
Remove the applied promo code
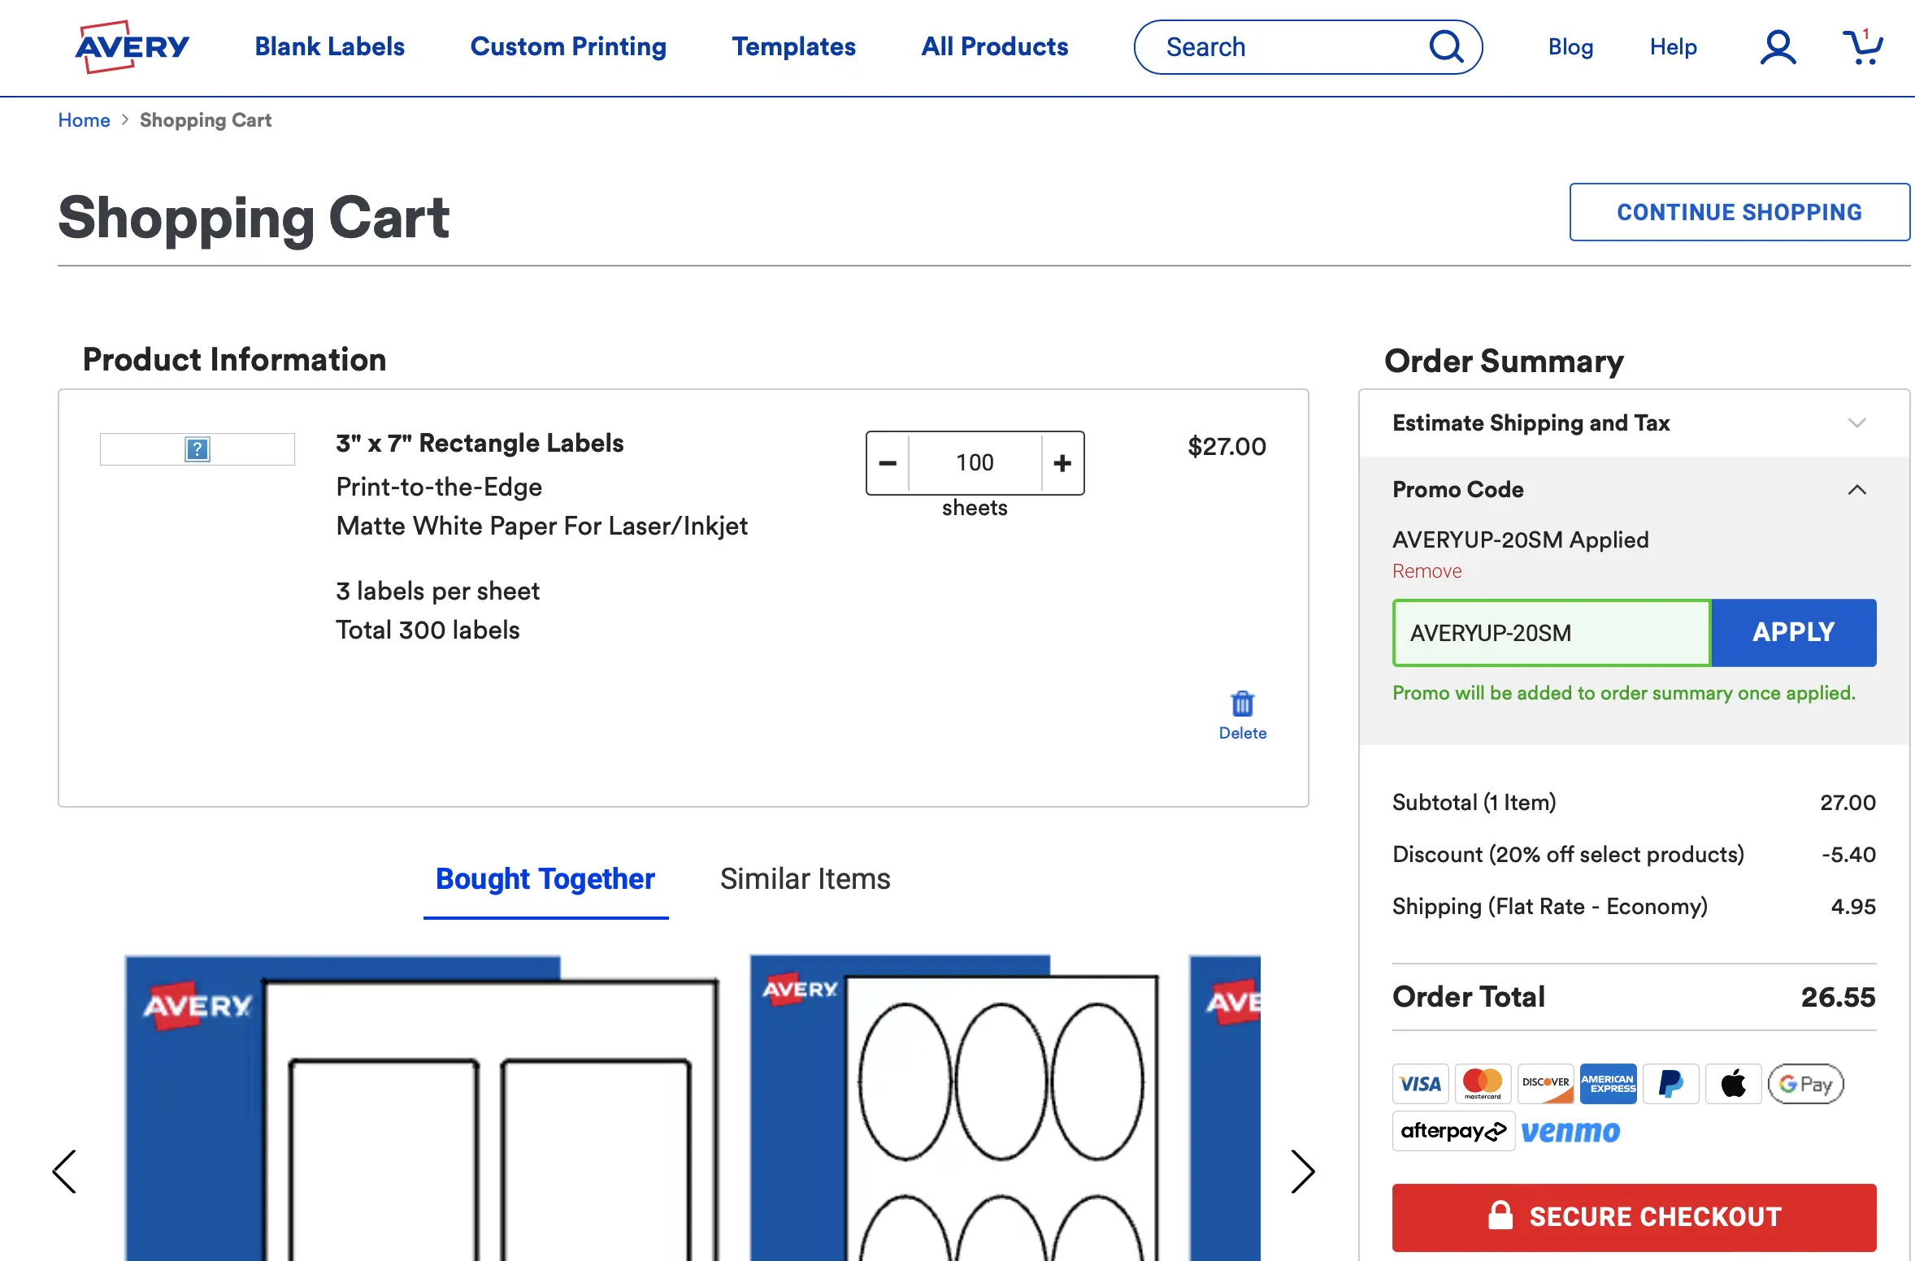point(1426,571)
